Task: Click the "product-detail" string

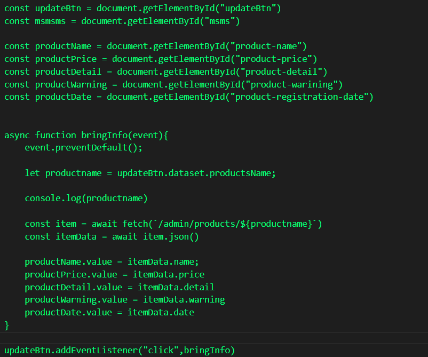Action: [x=281, y=72]
